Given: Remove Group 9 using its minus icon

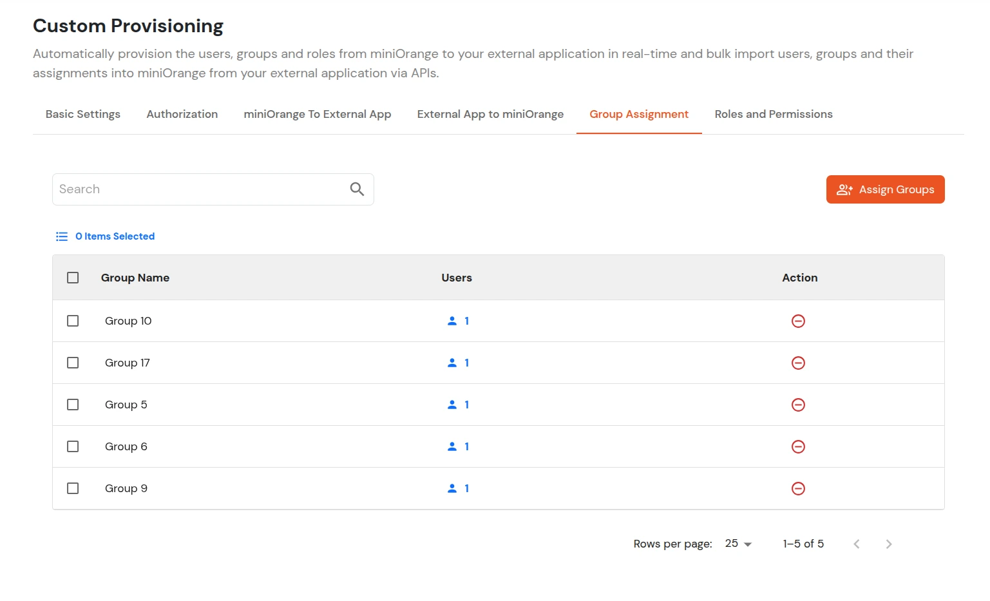Looking at the screenshot, I should (x=799, y=488).
